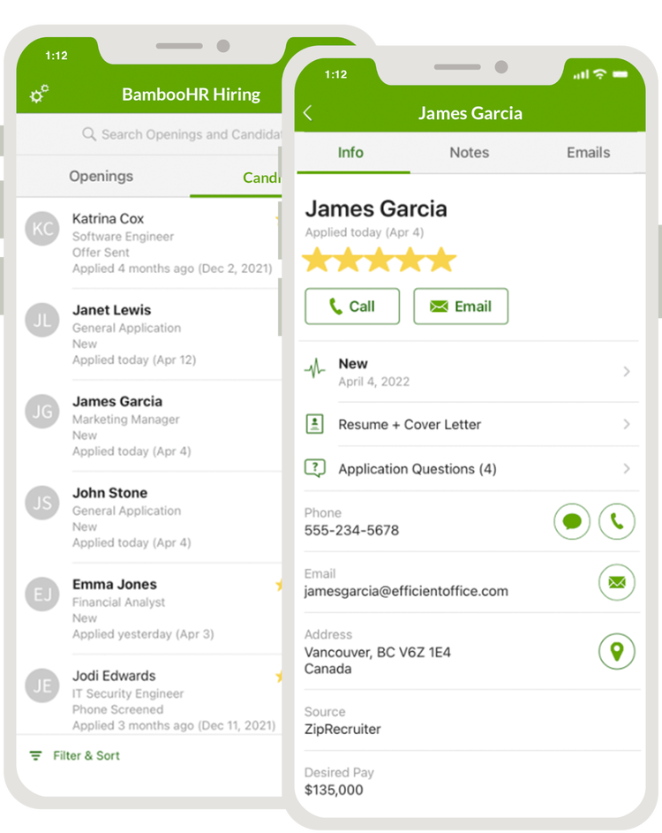
Task: Tap the fifth rating star for James Garcia
Action: (x=441, y=260)
